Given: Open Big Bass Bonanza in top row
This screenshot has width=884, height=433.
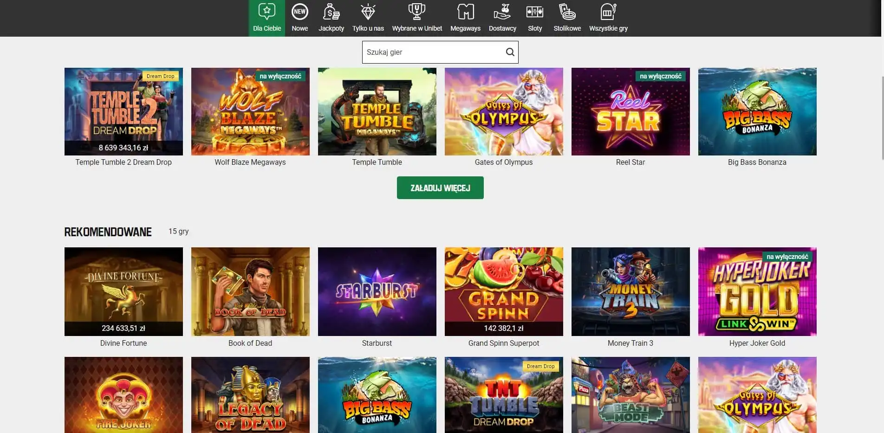Looking at the screenshot, I should 757,111.
